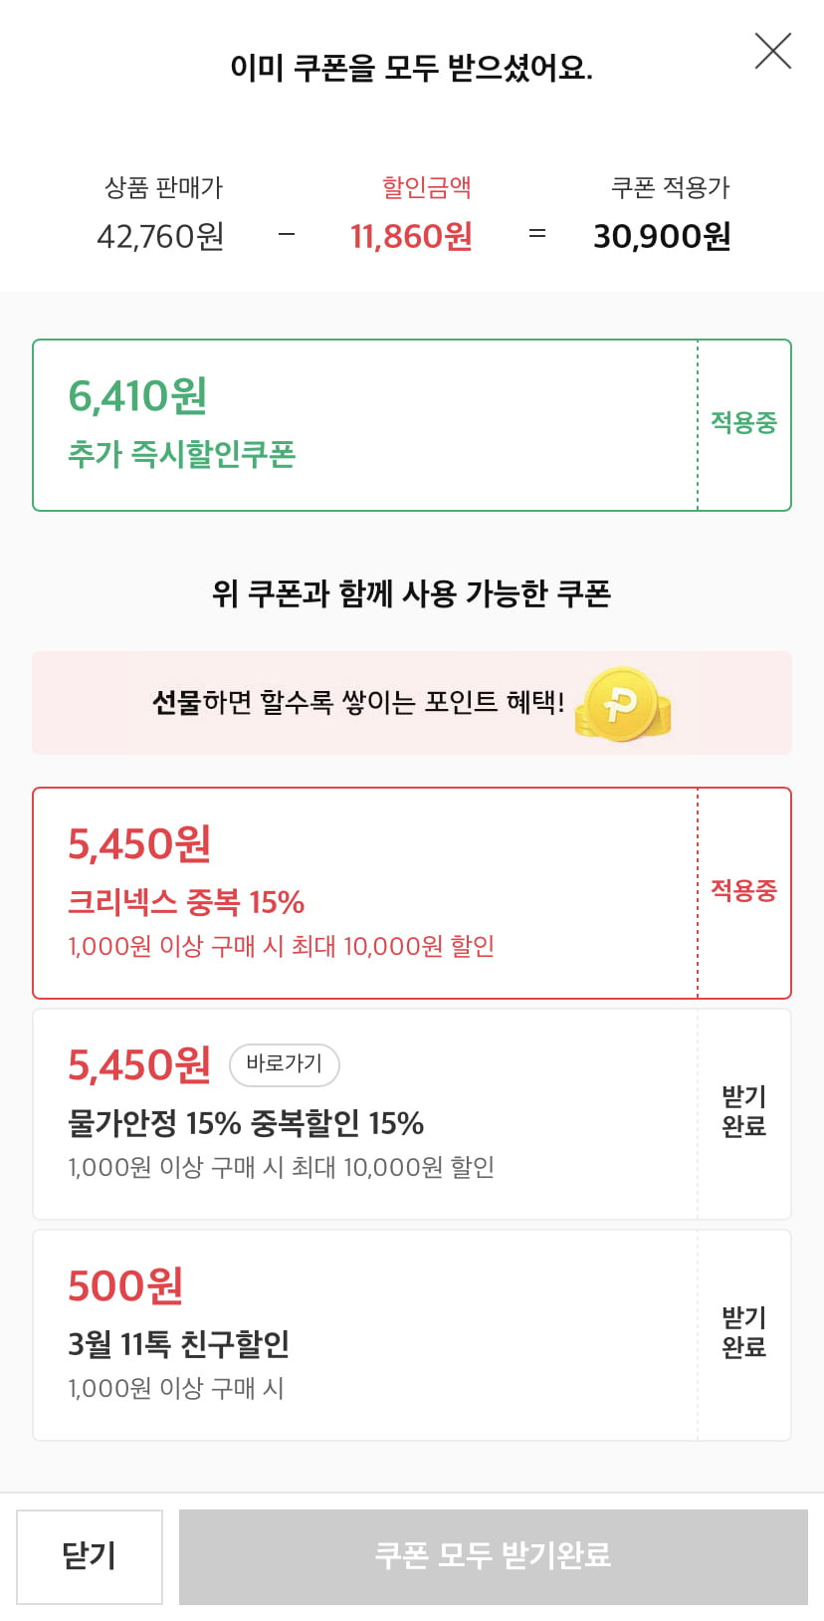Tap 받기완료 on the 물가안정 15% coupon
This screenshot has height=1621, width=824.
[x=744, y=1111]
